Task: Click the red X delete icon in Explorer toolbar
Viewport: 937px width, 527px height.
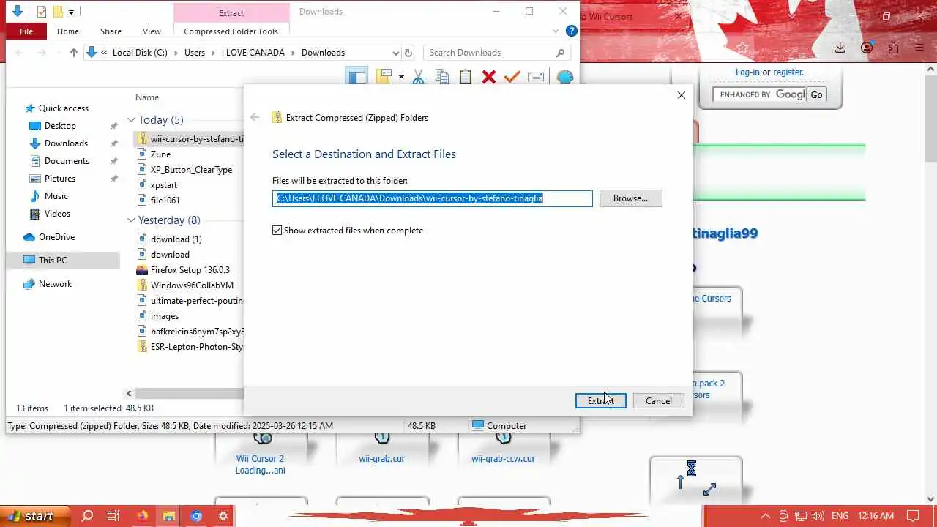Action: point(489,77)
